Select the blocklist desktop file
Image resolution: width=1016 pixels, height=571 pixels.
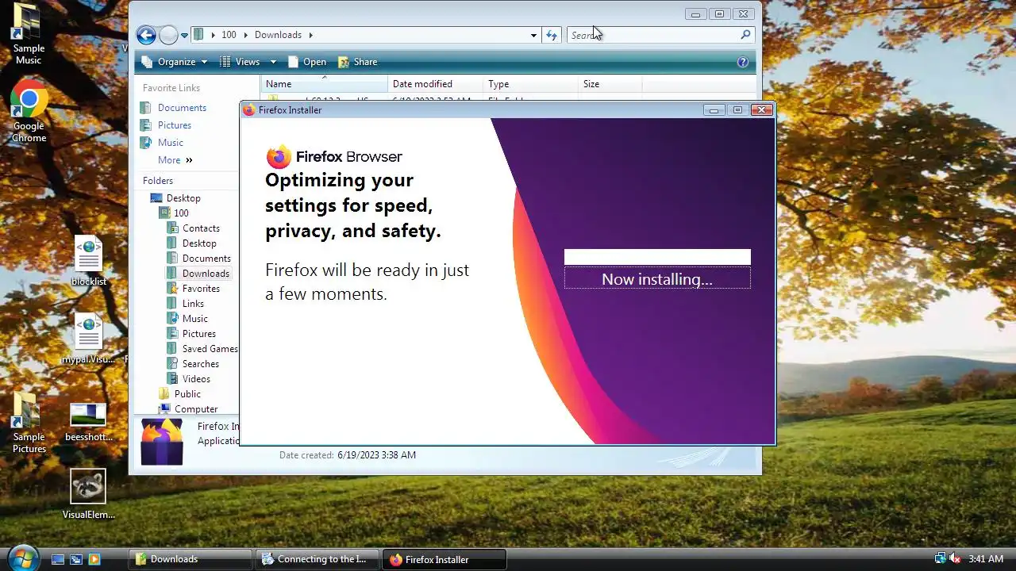click(x=88, y=261)
